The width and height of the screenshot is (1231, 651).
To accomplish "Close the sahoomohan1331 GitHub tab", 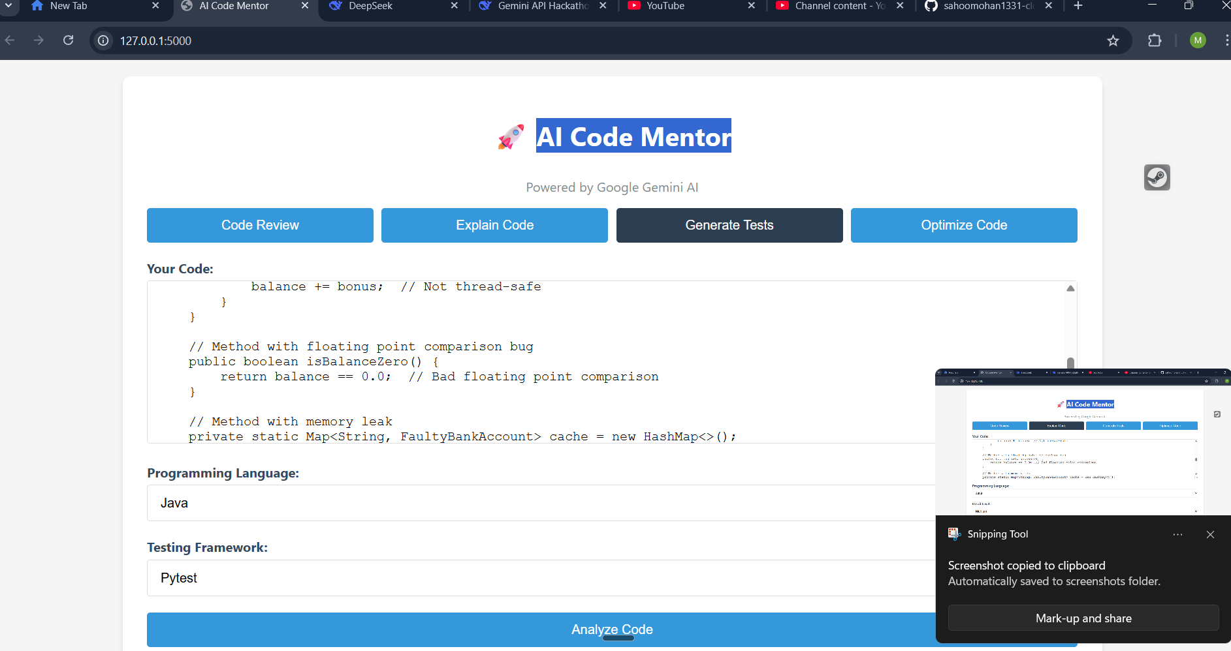I will coord(1049,5).
